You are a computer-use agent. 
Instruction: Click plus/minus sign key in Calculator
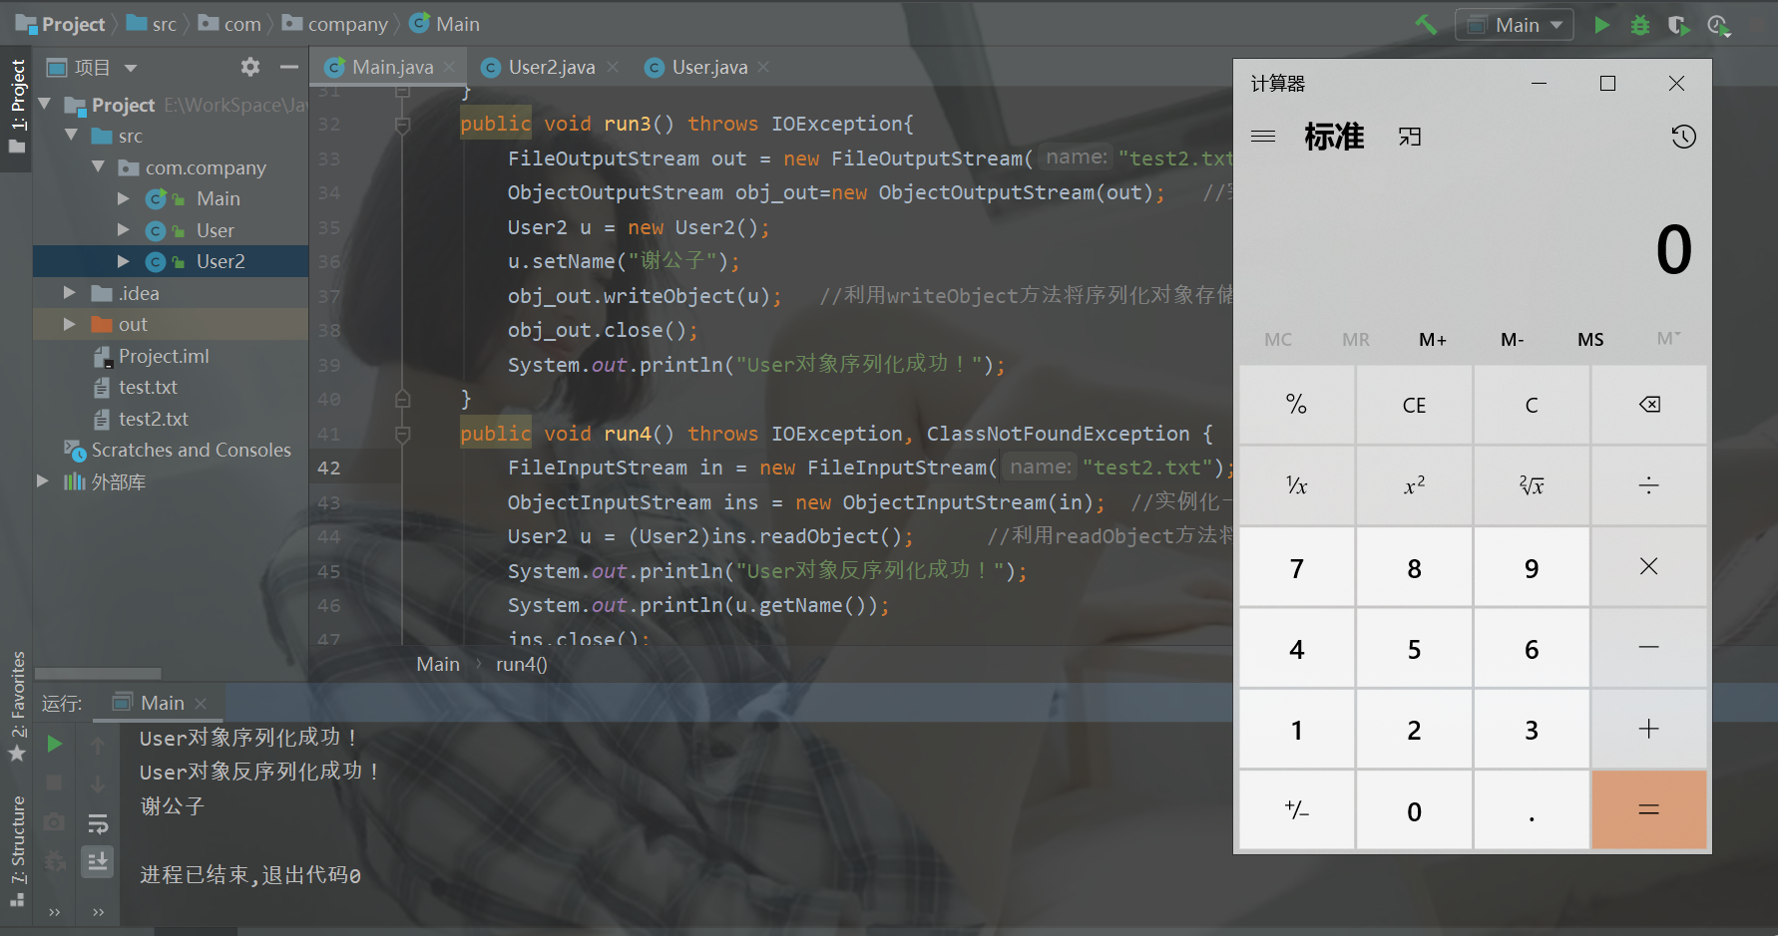tap(1296, 810)
